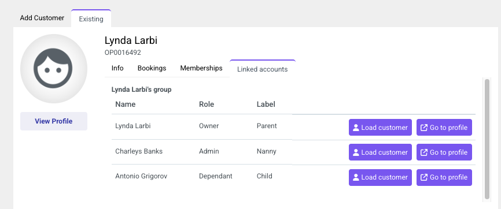Click the Admin role cell
The image size is (501, 209).
pos(209,151)
